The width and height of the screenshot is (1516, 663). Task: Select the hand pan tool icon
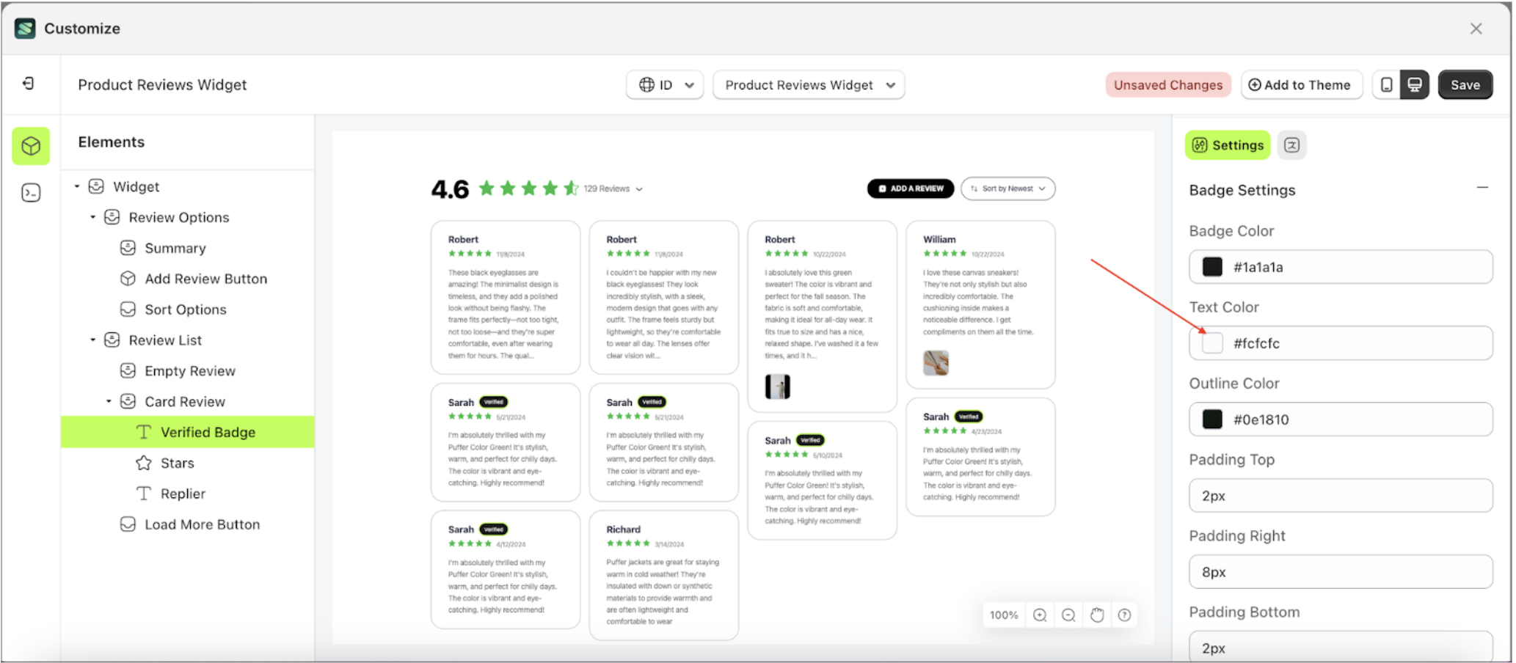tap(1096, 615)
